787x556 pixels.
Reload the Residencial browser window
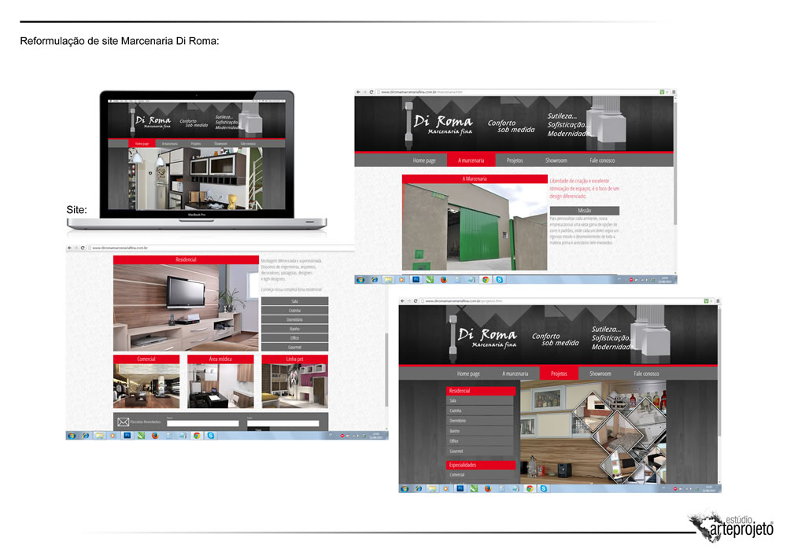point(83,249)
